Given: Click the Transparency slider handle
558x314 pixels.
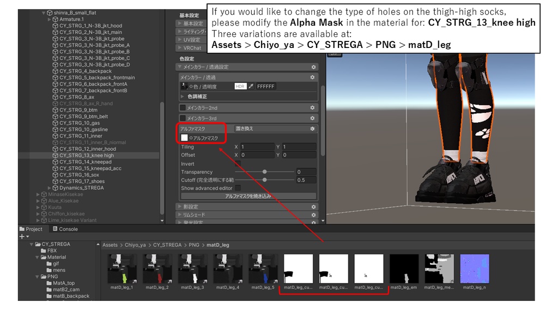Looking at the screenshot, I should 264,172.
